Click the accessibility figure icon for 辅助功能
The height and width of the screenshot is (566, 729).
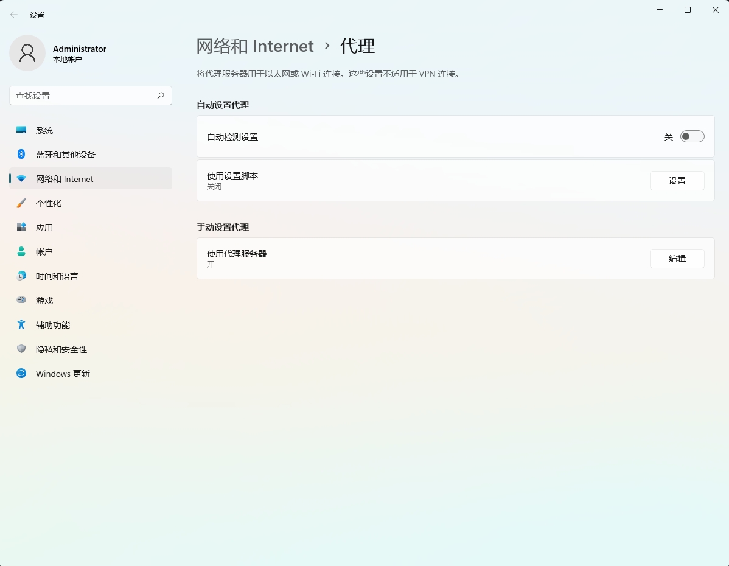[x=21, y=324]
